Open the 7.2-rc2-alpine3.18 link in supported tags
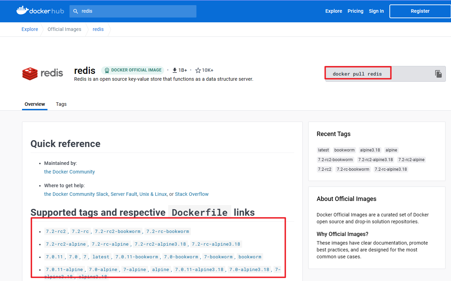Screen dimensions: 451x281 160,244
